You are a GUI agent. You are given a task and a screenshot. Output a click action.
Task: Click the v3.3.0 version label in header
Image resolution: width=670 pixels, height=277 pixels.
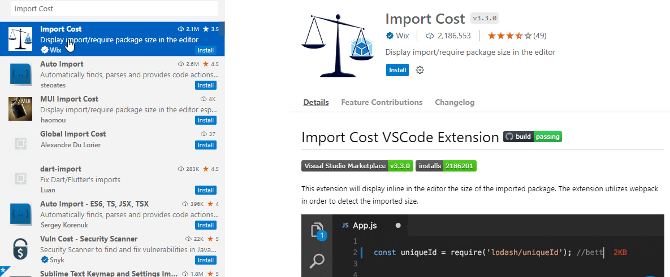(485, 19)
